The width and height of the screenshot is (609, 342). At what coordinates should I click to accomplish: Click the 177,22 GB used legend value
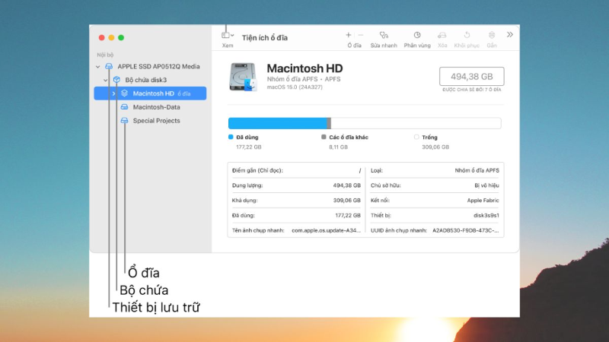[x=249, y=147]
